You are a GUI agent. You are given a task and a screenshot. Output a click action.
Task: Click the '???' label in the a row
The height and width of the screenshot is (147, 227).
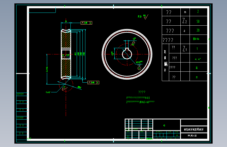[170, 31]
